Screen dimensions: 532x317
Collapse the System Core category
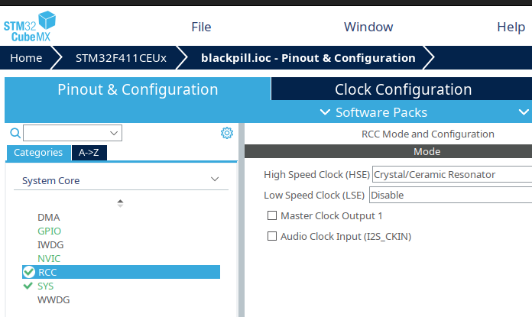pos(215,181)
